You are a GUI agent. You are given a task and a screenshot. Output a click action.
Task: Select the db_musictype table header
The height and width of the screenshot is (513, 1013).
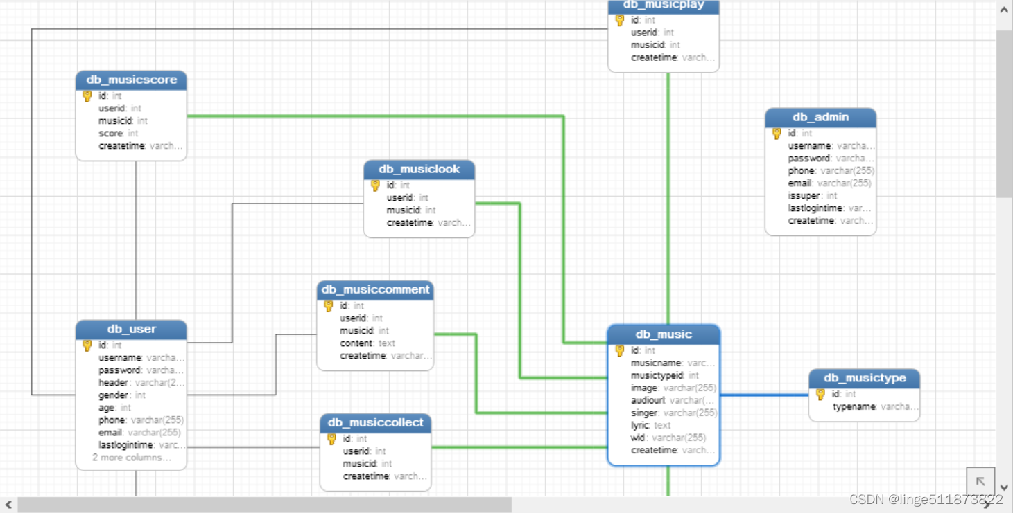[865, 379]
